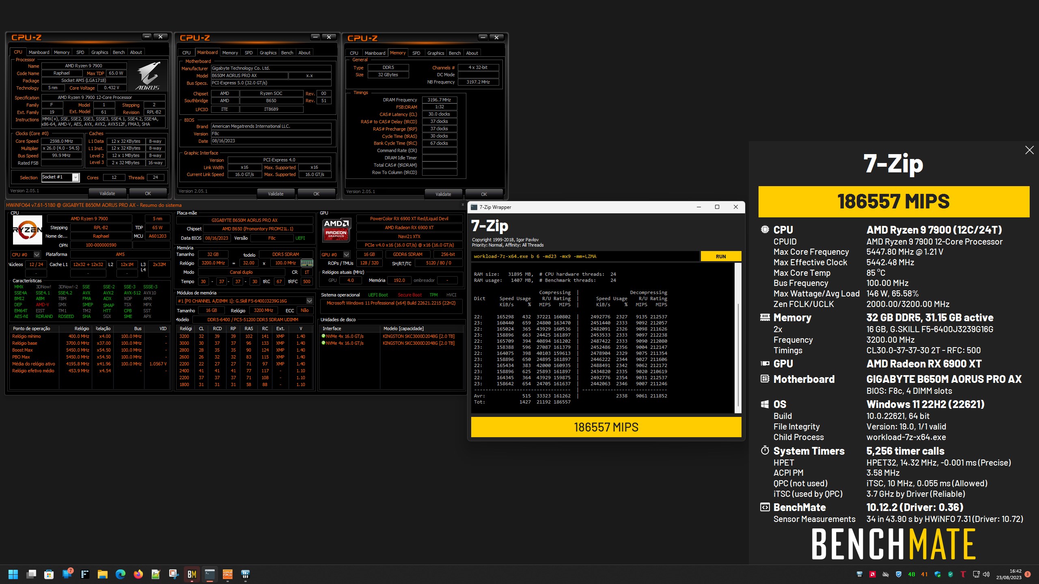Open Notepad++ from the taskbar
Image resolution: width=1039 pixels, height=584 pixels.
pyautogui.click(x=156, y=574)
